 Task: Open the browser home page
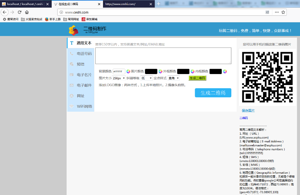pyautogui.click(x=27, y=12)
